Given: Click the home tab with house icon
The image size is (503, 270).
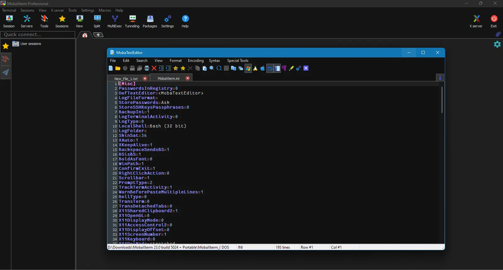Looking at the screenshot, I should point(85,35).
